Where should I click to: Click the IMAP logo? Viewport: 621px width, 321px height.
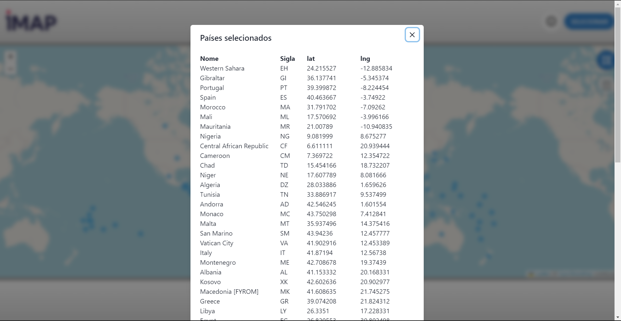31,21
